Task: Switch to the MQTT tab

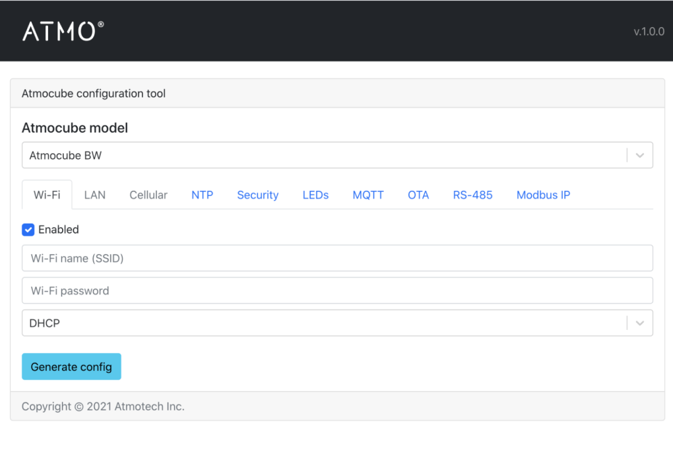Action: (368, 195)
